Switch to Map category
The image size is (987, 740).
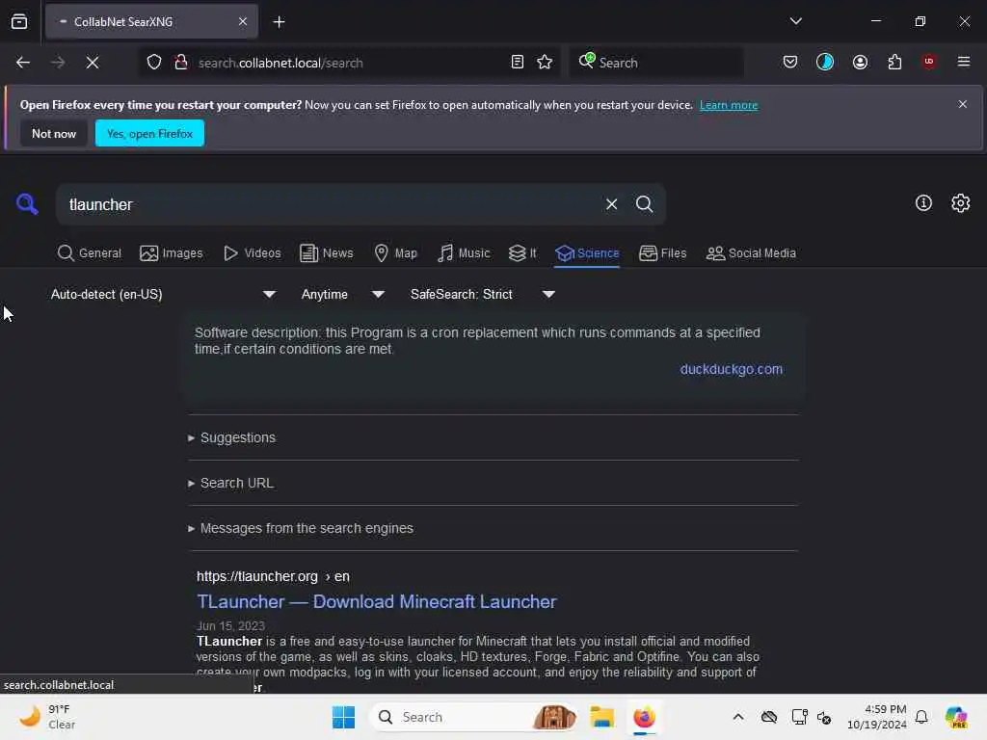tap(395, 253)
